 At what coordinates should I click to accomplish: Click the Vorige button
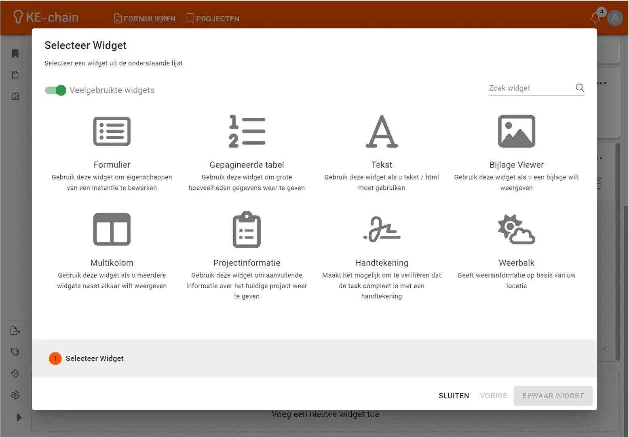point(493,396)
